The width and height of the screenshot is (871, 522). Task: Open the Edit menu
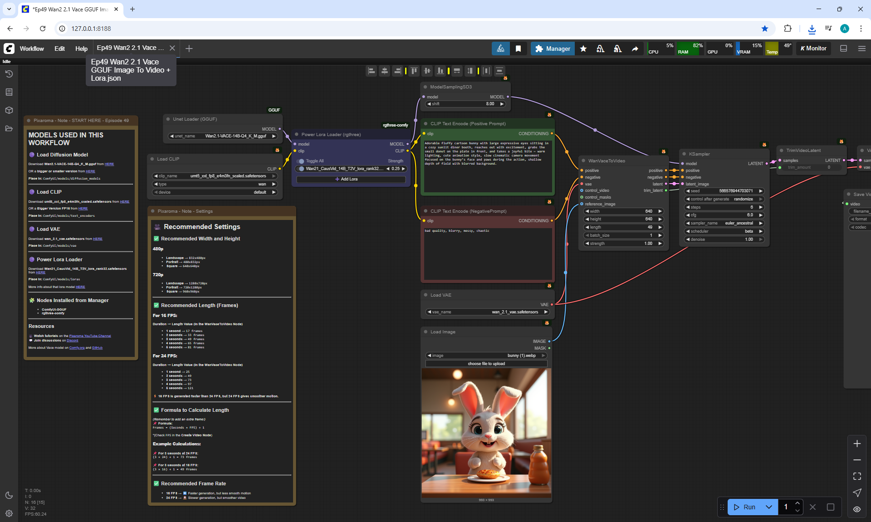point(59,49)
